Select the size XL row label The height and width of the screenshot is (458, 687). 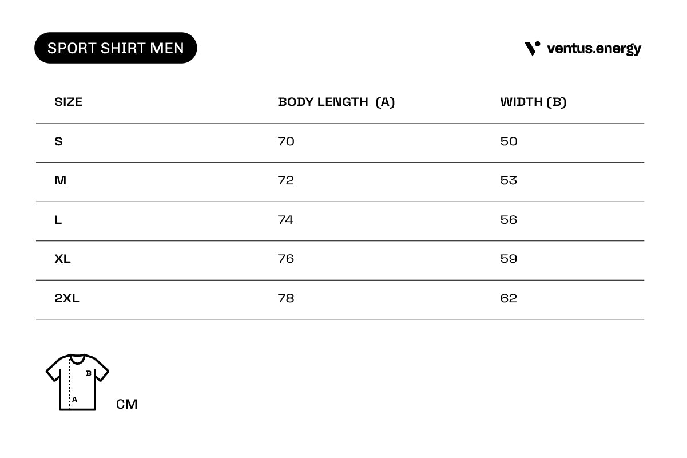pyautogui.click(x=62, y=259)
